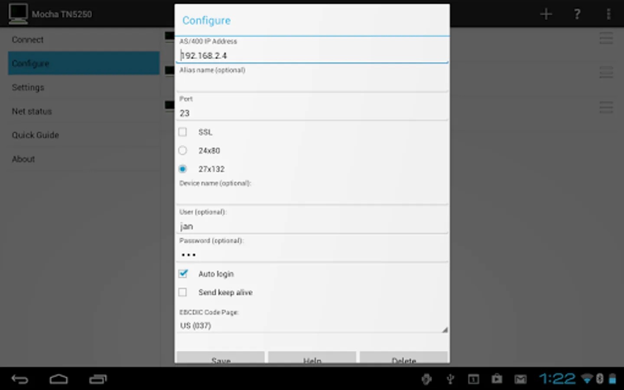Tap the Android back navigation icon
The height and width of the screenshot is (390, 624).
click(19, 379)
